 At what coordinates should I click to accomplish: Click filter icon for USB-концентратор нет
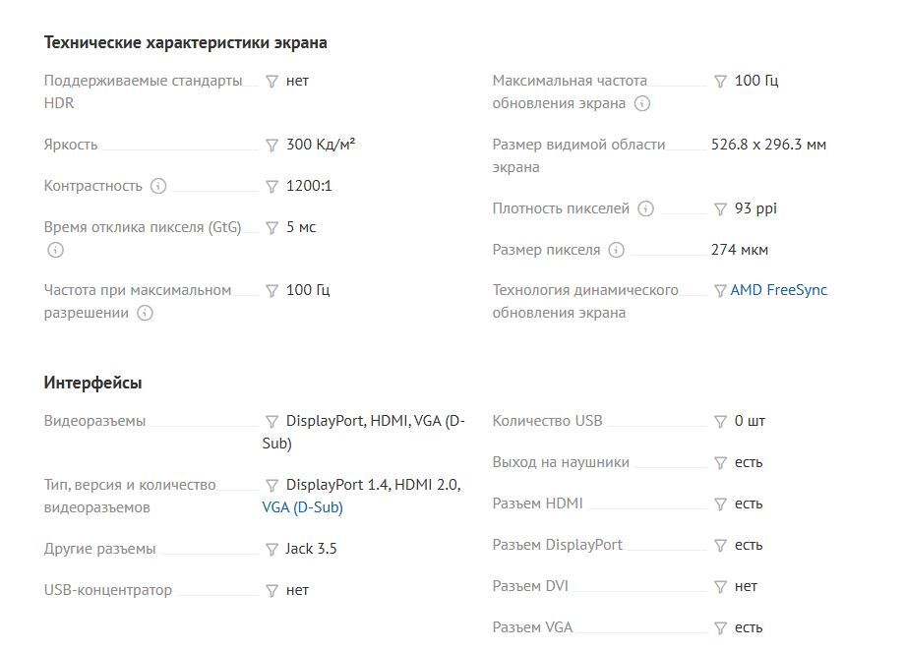coord(272,590)
